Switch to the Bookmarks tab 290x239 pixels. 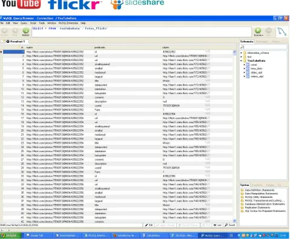(x=262, y=42)
